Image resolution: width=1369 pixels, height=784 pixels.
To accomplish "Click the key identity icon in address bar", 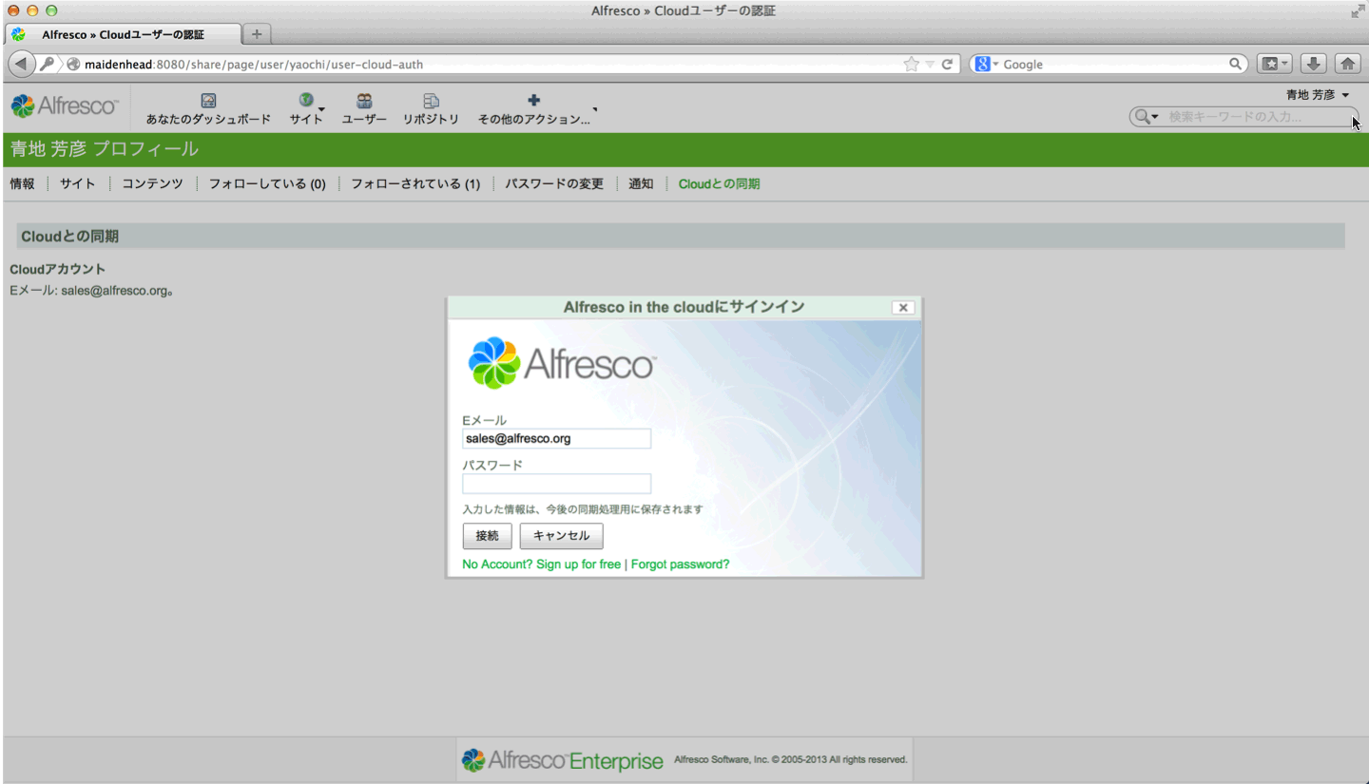I will (47, 64).
